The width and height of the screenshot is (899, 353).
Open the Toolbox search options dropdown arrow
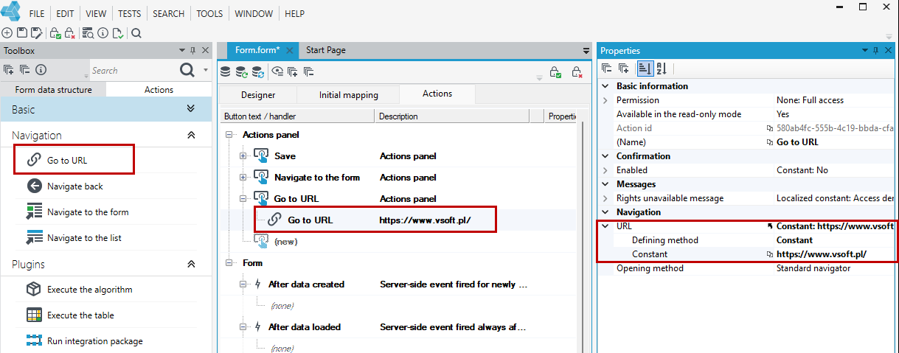206,70
